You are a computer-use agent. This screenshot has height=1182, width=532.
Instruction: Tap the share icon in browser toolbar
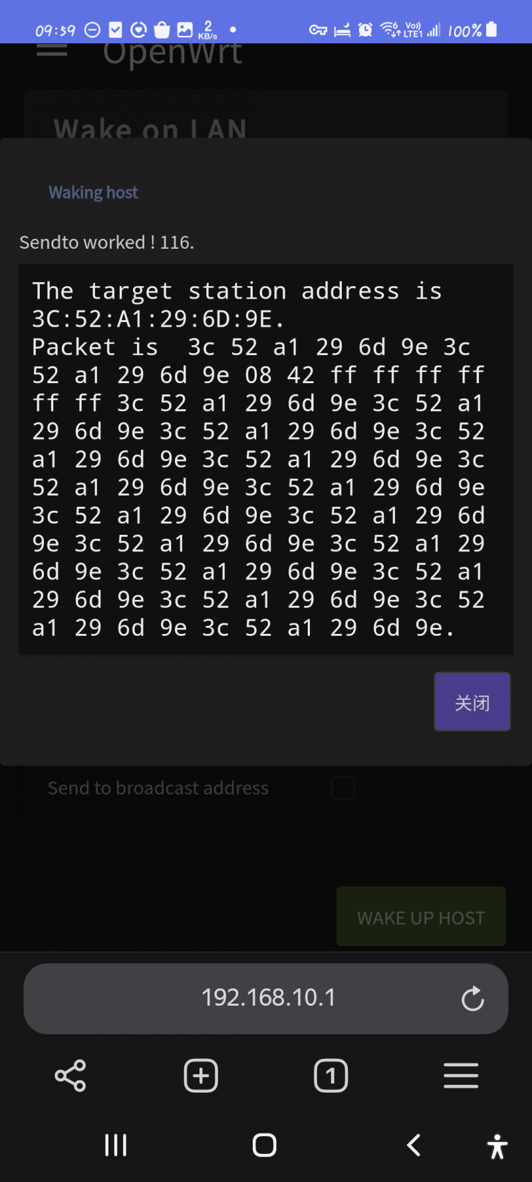click(70, 1076)
